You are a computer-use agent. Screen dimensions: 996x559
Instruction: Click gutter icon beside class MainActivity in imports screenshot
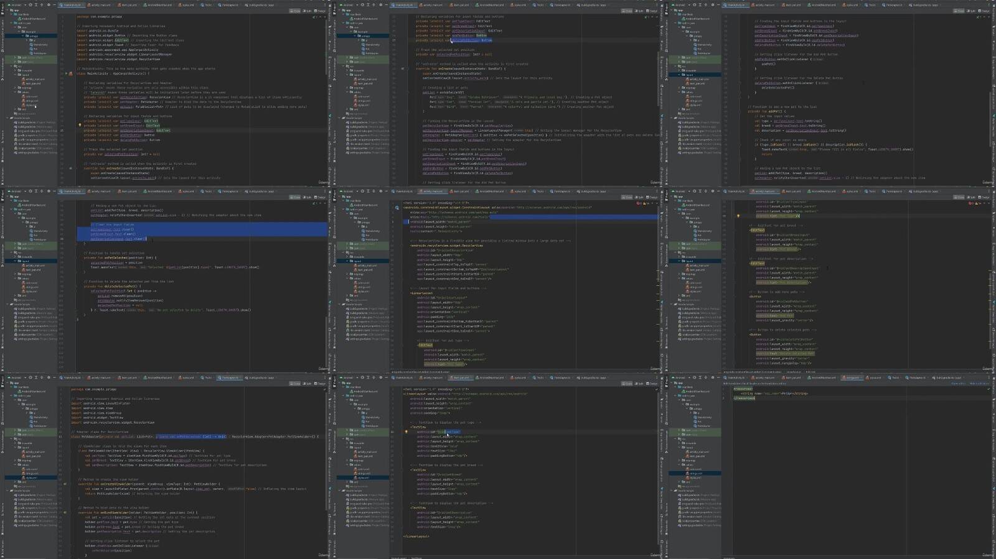[x=70, y=73]
